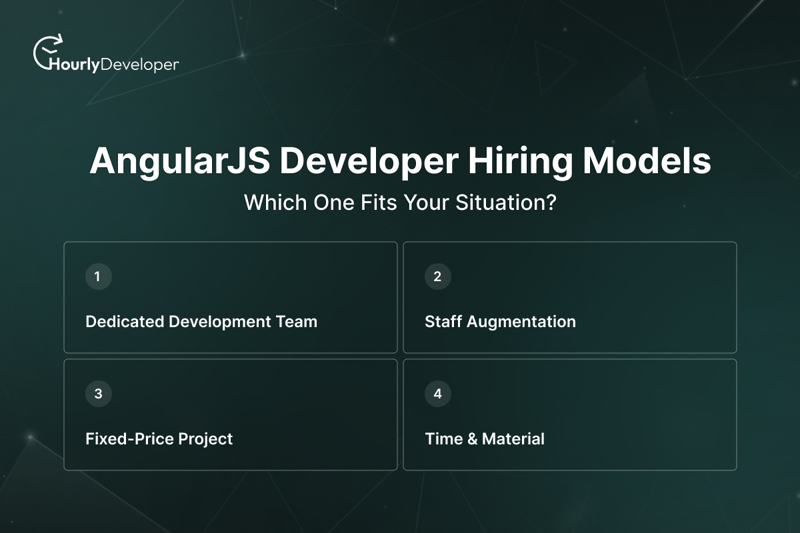This screenshot has height=533, width=800.
Task: Select the Time & Material label
Action: (485, 439)
